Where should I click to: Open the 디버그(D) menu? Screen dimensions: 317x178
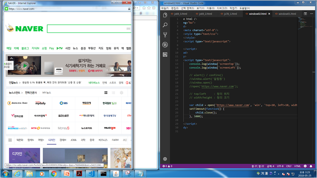click(222, 8)
